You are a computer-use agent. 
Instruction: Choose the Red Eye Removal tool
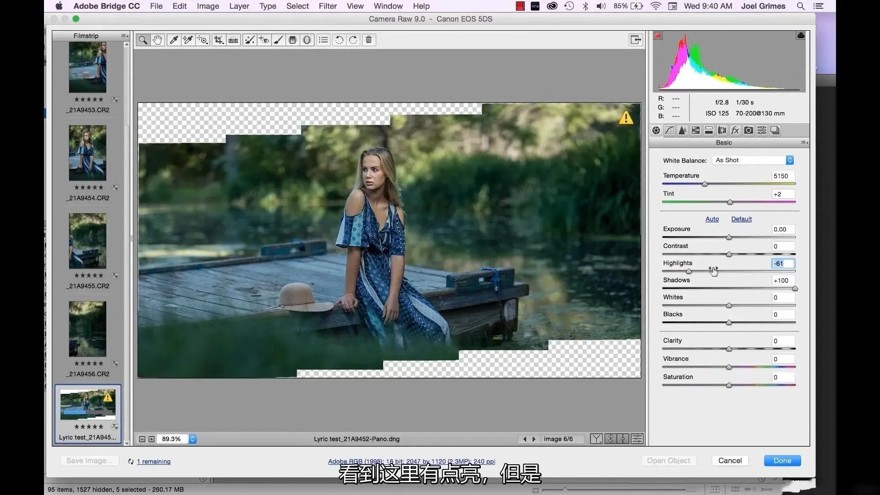pos(264,40)
